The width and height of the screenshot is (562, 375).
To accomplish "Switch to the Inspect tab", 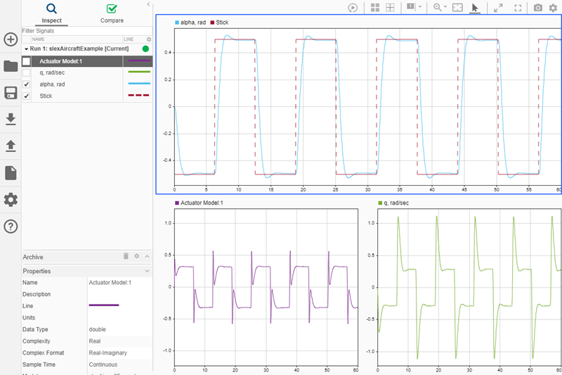I will (51, 13).
